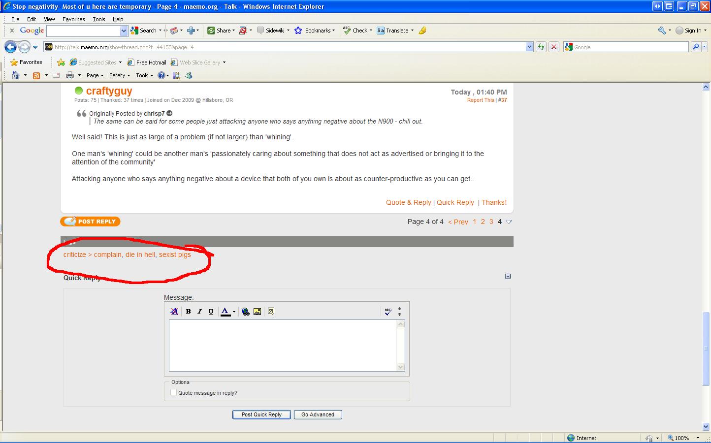
Task: Open the text color dropdown arrow
Action: [234, 312]
